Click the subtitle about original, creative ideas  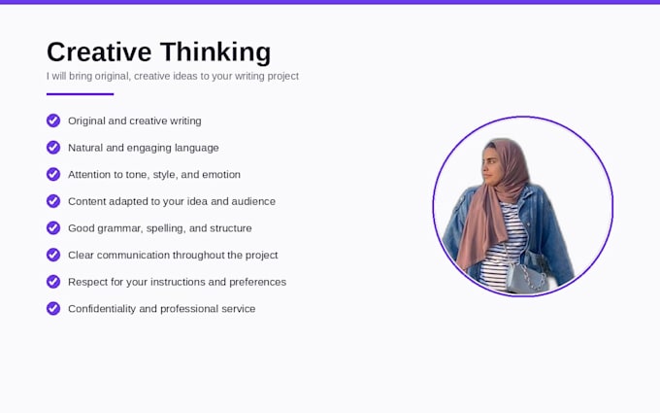[x=173, y=76]
